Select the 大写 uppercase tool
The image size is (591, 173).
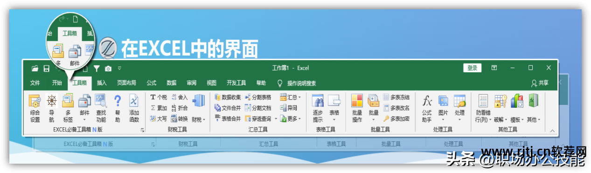point(159,118)
